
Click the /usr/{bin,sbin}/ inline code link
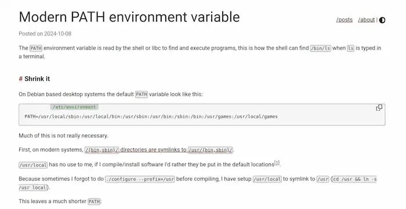point(210,150)
